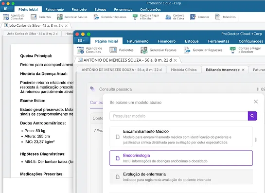Open ANTÔNIO DE MENEZES SOUZA inner tab
The image size is (265, 193).
[x=122, y=70]
